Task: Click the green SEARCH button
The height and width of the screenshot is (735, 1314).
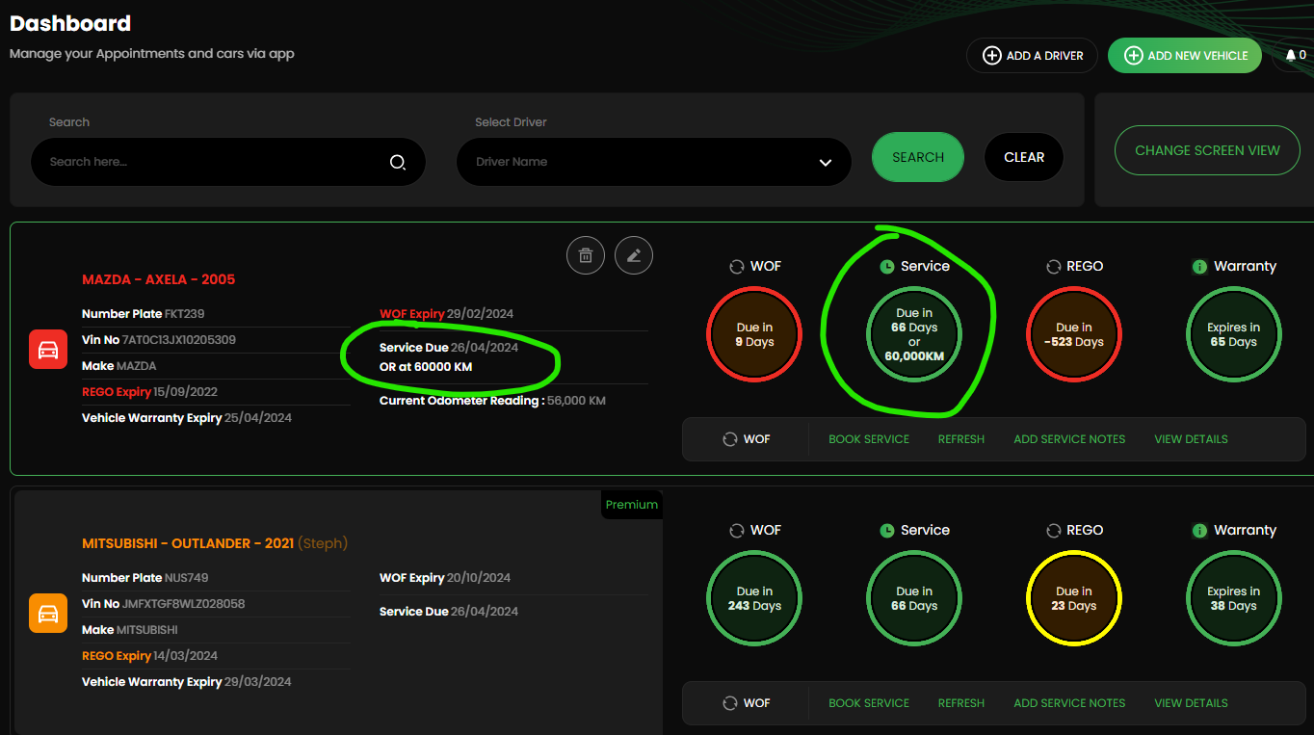Action: (x=918, y=157)
